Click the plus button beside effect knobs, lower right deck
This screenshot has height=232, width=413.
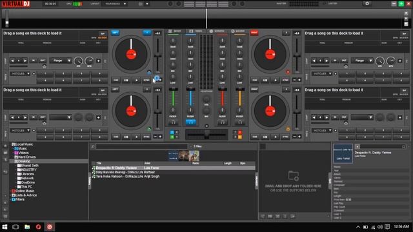click(x=400, y=117)
